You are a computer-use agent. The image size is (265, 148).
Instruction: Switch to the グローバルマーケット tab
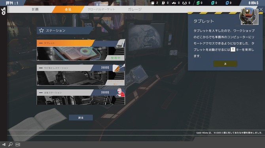point(101,9)
